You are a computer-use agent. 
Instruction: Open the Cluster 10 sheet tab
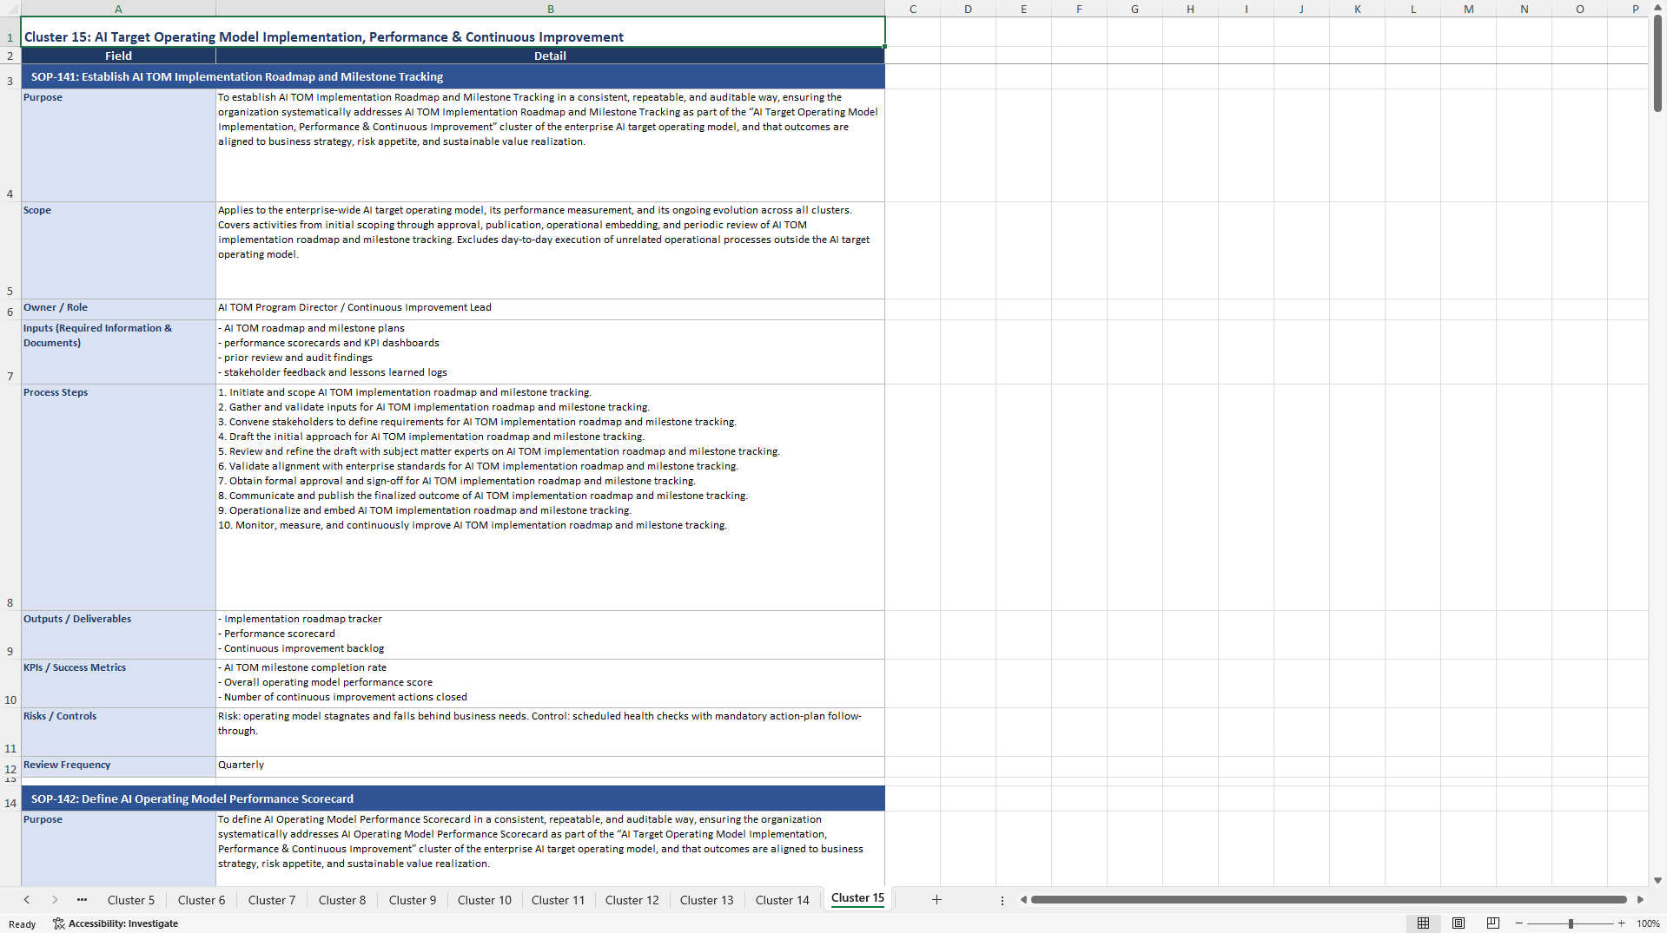click(485, 900)
